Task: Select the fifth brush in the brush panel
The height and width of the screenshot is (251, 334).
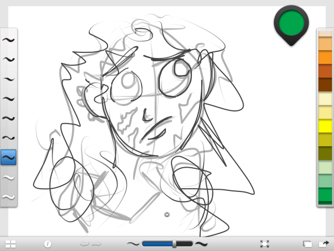Action: (x=8, y=119)
